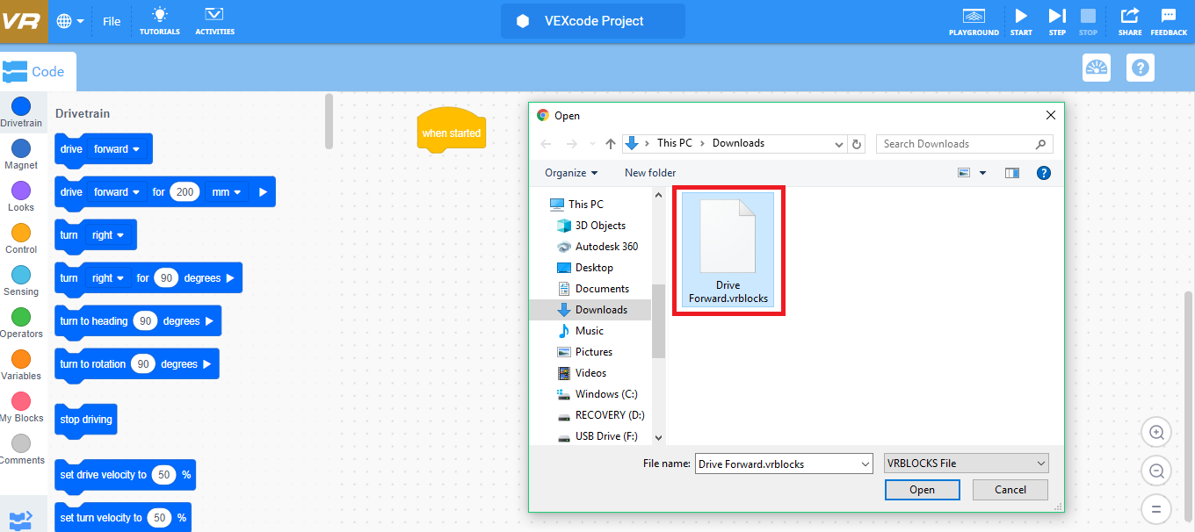Go back in the Open dialog
The image size is (1195, 532).
pyautogui.click(x=546, y=144)
